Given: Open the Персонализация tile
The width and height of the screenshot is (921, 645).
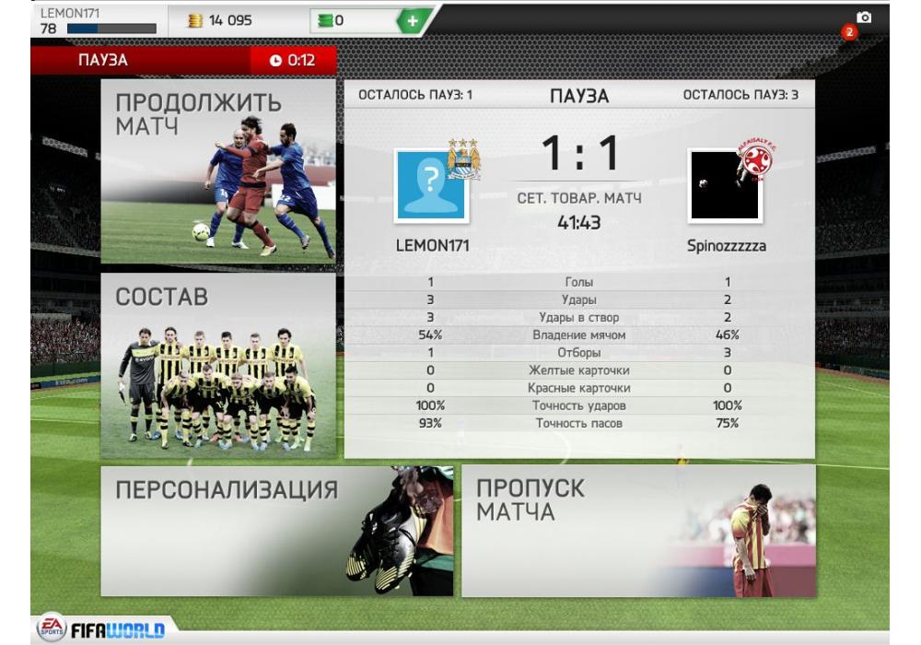Looking at the screenshot, I should pos(276,531).
